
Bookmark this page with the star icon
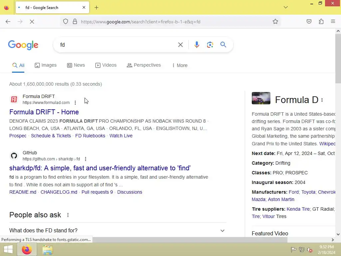coord(275,21)
